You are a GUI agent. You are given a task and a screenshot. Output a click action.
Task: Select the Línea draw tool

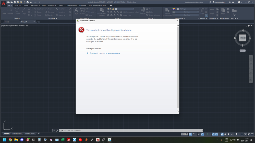click(4, 11)
